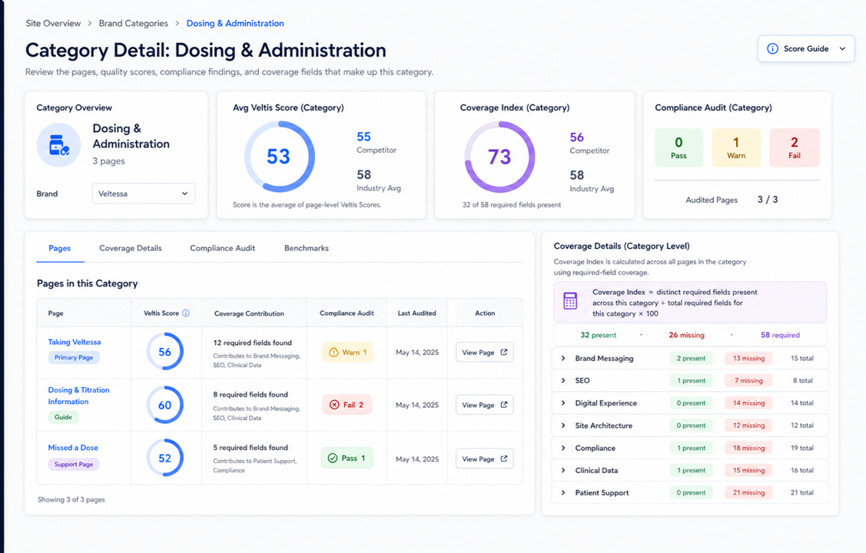
Task: Click the Dosing & Administration breadcrumb
Action: (235, 23)
